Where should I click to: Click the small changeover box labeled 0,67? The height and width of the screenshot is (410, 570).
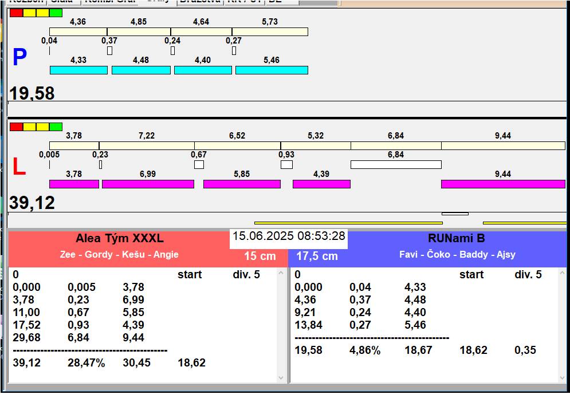pos(199,164)
